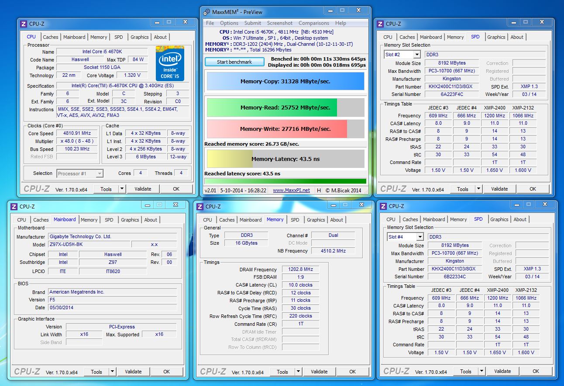The height and width of the screenshot is (386, 564).
Task: Open the Submit menu in MaxxMEM
Action: 253,23
